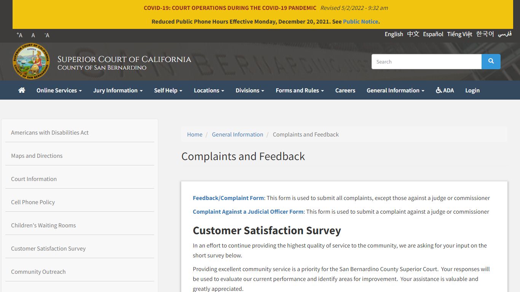This screenshot has height=292, width=520.
Task: Click the Complaints and Feedback breadcrumb text
Action: click(306, 134)
